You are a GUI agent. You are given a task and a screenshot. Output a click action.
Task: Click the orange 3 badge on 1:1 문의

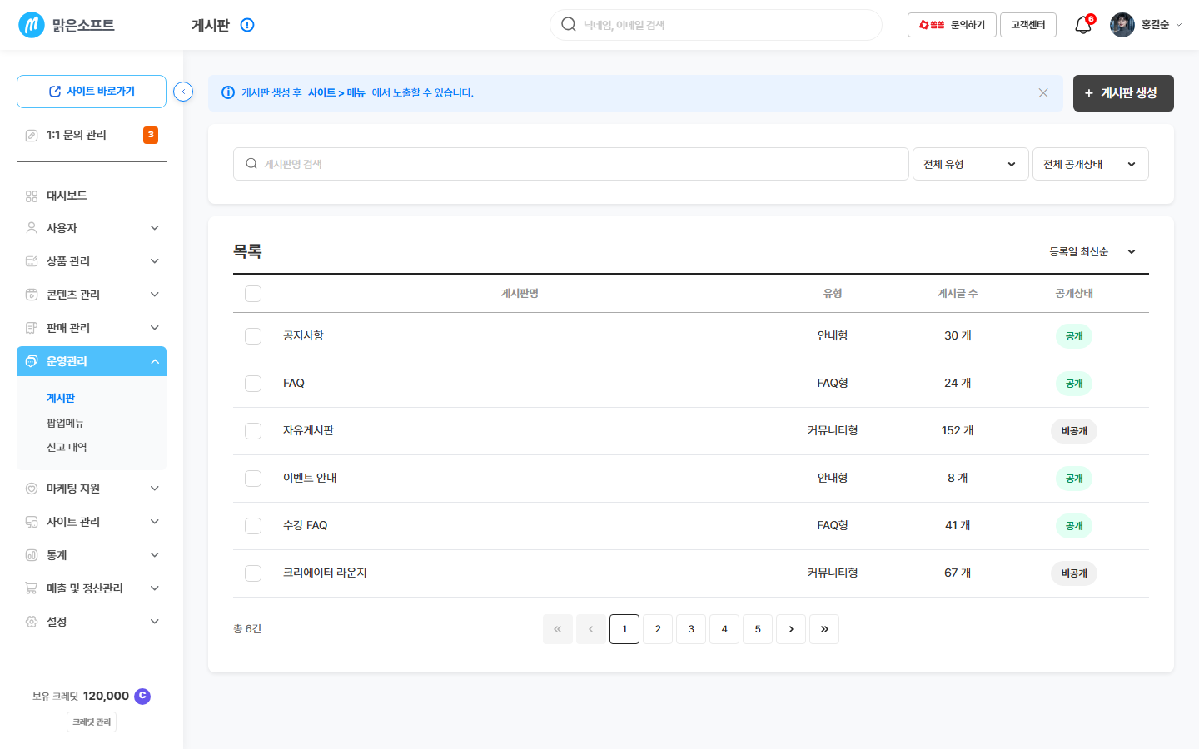(151, 135)
